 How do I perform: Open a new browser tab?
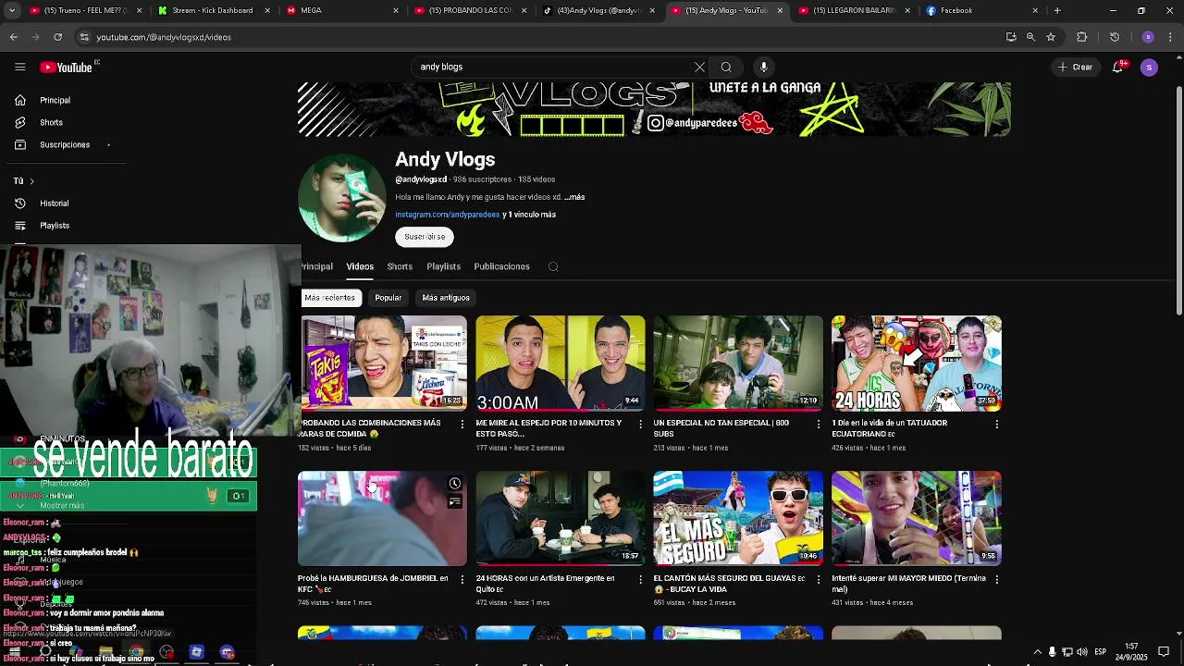1057,10
